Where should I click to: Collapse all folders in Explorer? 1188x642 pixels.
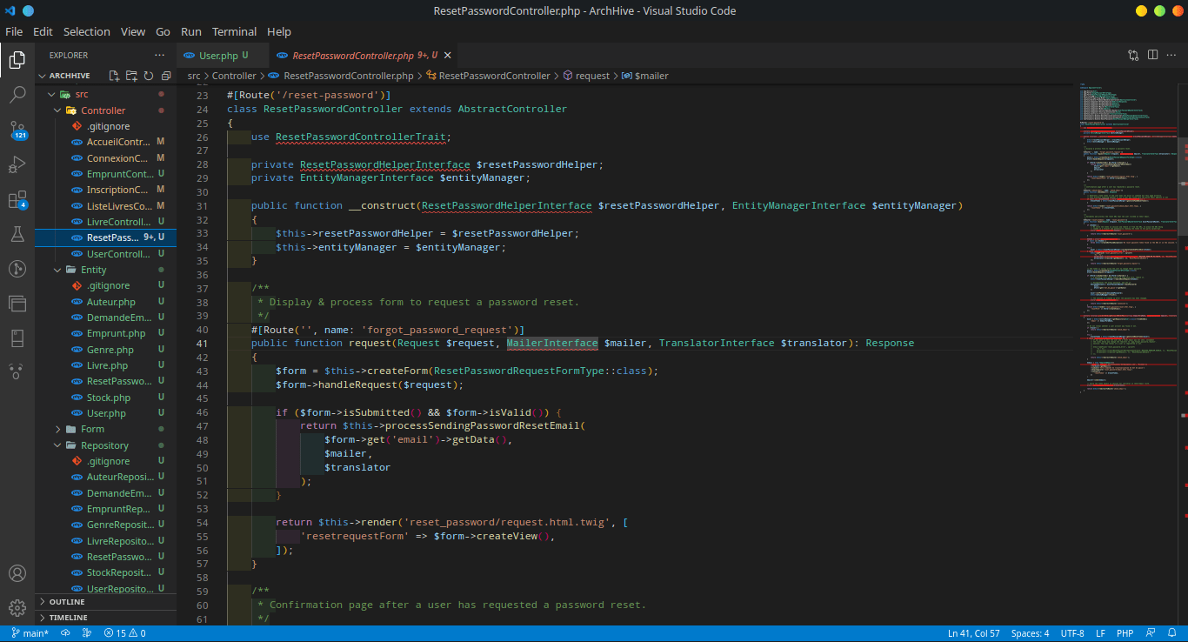click(164, 77)
